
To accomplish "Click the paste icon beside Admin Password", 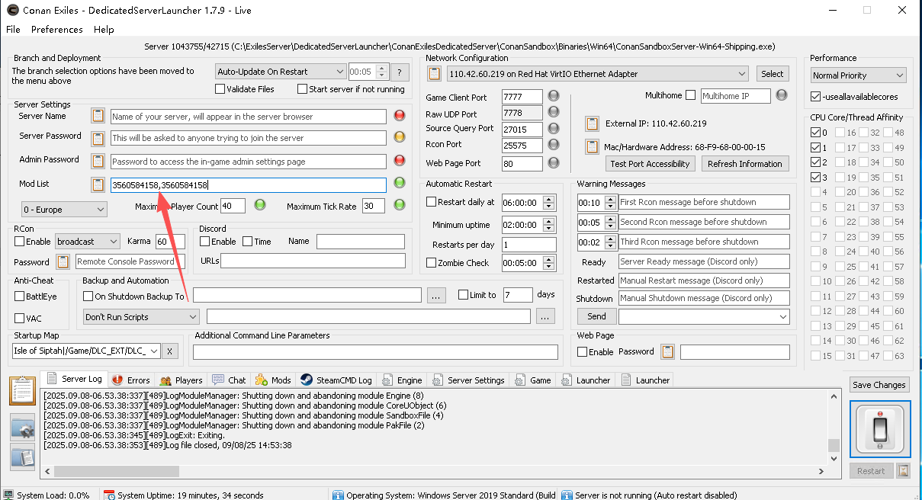I will tap(98, 162).
